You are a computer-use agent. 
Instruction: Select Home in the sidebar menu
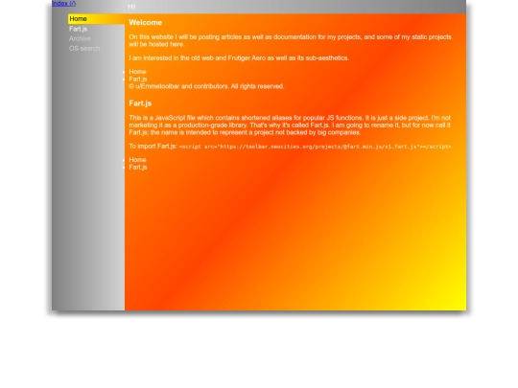(96, 19)
